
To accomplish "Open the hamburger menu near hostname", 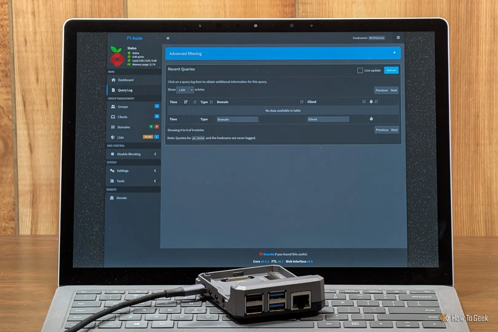I will (x=398, y=38).
